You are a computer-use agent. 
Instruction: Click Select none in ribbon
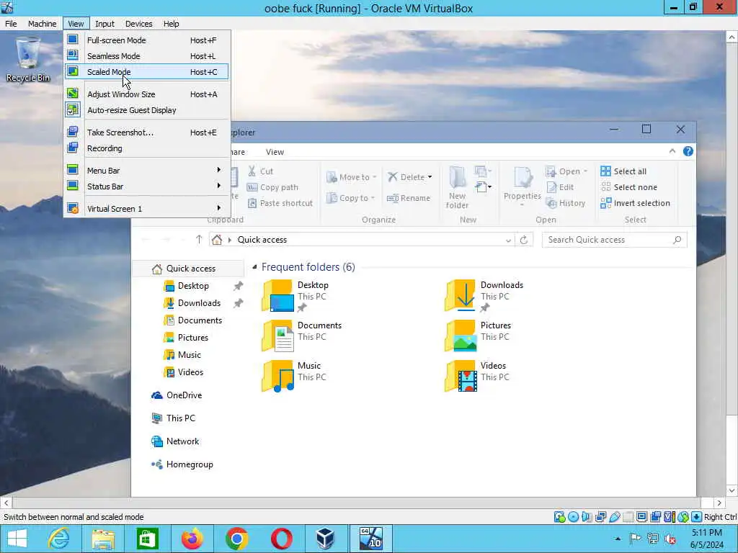pos(628,187)
